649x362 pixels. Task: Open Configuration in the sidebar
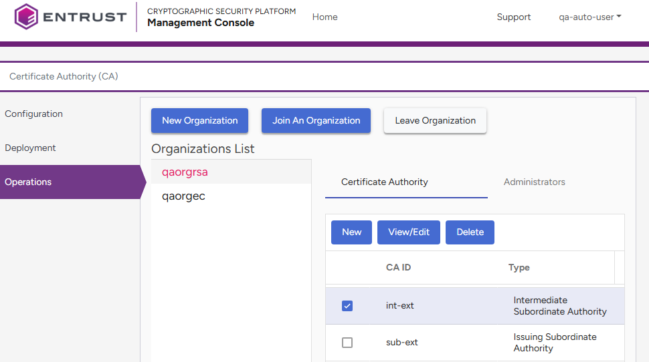pyautogui.click(x=34, y=114)
